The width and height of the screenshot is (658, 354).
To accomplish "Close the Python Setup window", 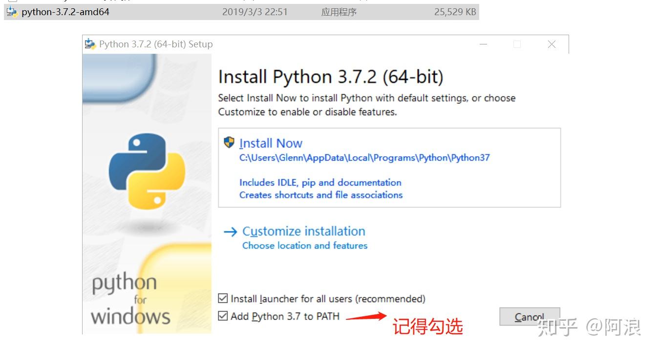I will point(552,44).
